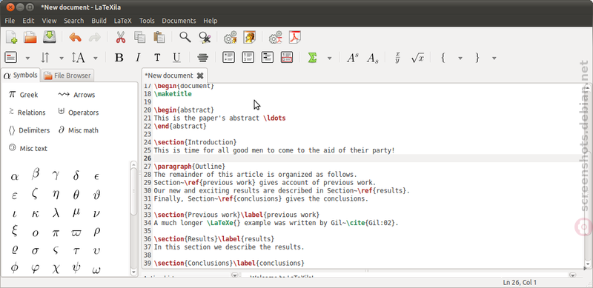Insert itemize bulleted list
This screenshot has width=593, height=288.
[x=228, y=58]
